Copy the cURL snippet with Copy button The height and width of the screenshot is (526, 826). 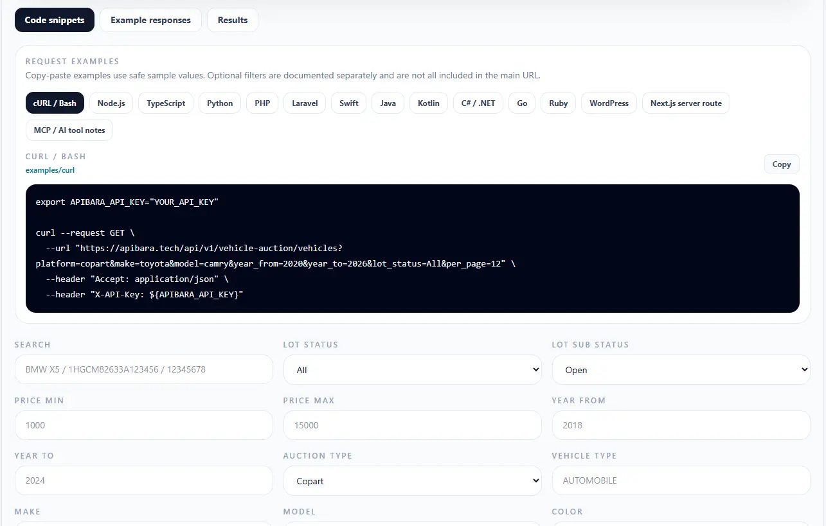(782, 164)
